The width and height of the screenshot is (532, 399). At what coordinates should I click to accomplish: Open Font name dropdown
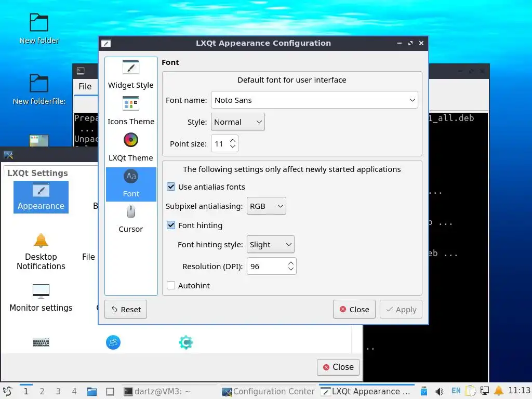(x=314, y=100)
